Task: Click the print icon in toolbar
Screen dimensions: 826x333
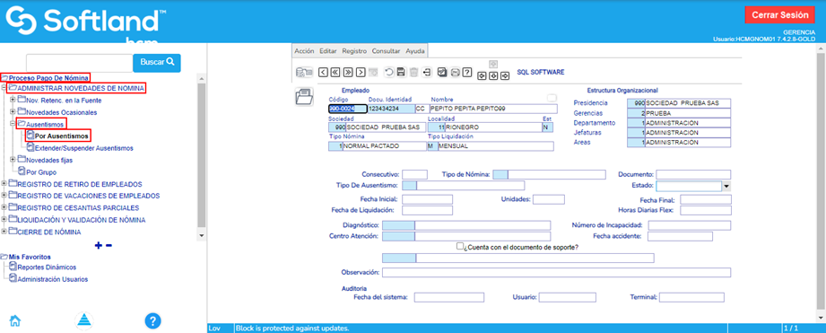Action: pos(454,72)
